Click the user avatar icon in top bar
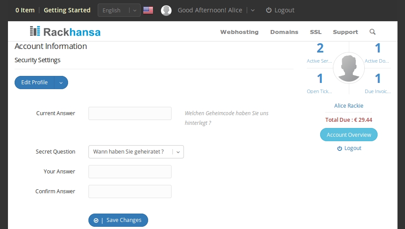This screenshot has height=229, width=405. coord(166,10)
